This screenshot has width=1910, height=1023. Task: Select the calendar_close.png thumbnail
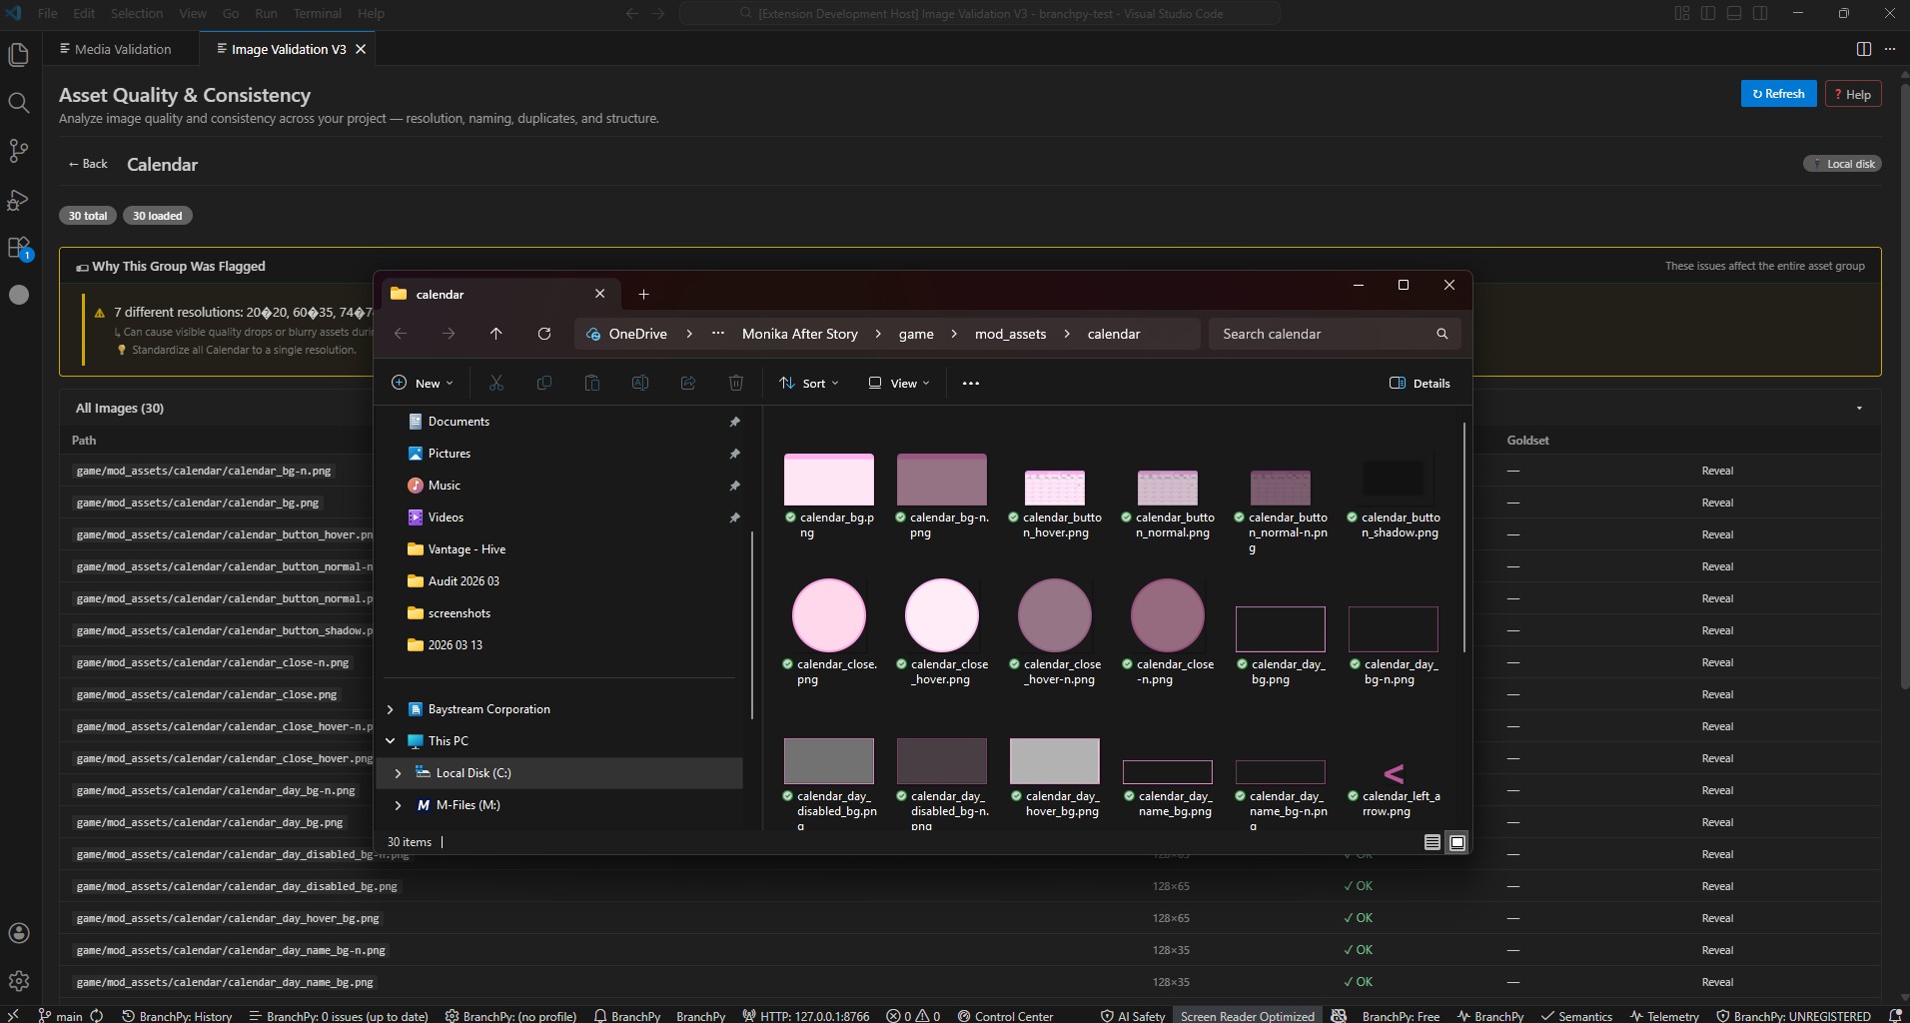click(x=828, y=615)
